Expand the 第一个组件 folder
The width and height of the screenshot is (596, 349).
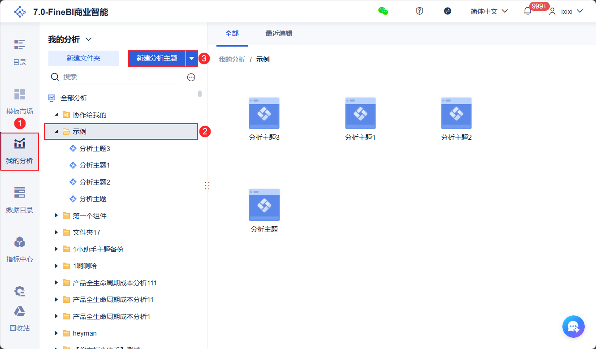click(56, 215)
